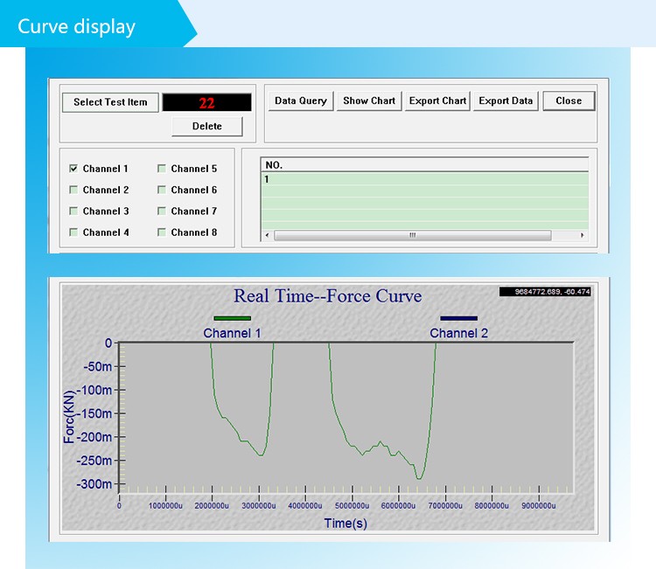Export data using Export Data button
This screenshot has width=656, height=569.
tap(506, 101)
